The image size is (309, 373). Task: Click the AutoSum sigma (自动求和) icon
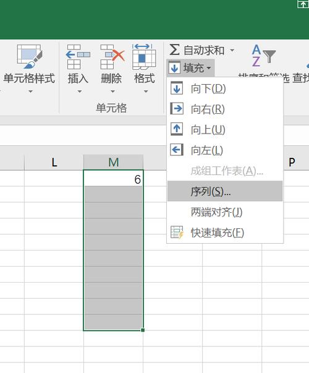click(x=174, y=50)
